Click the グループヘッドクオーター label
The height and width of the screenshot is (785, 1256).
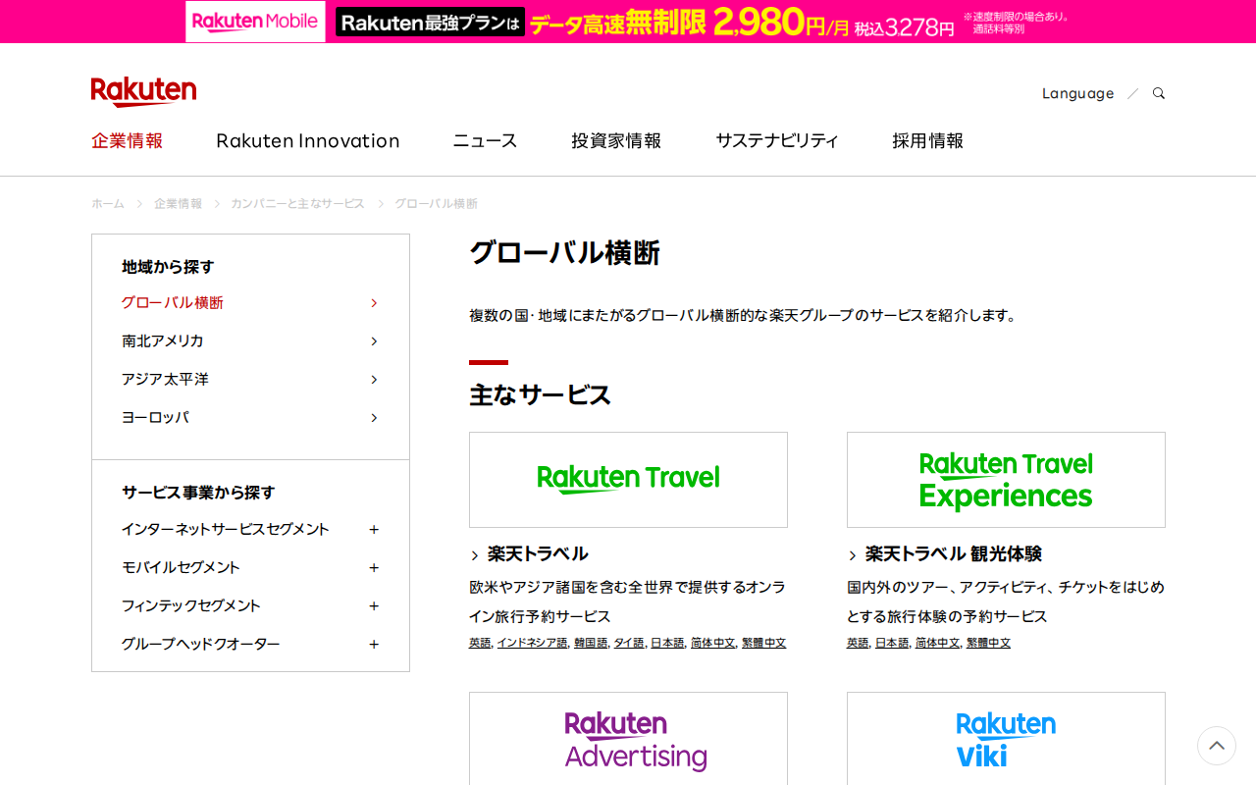point(201,644)
